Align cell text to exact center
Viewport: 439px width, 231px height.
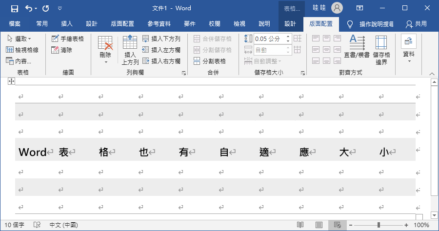[x=326, y=50]
